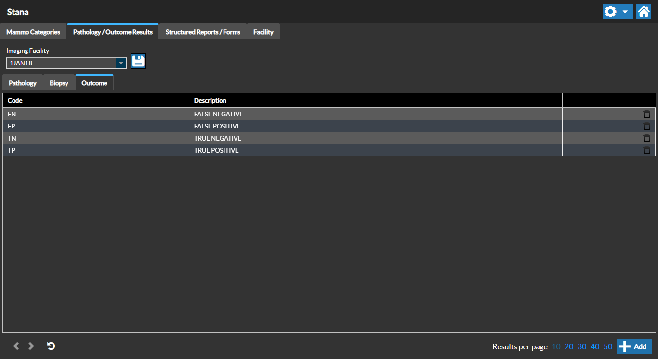Open the Structured Reports / Forms tab

pos(203,32)
